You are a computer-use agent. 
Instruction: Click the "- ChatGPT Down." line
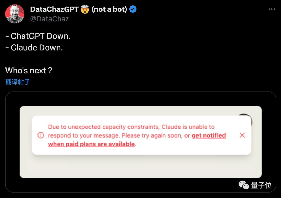coord(38,36)
